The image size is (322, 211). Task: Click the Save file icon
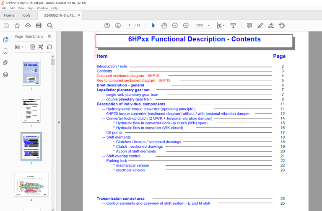(6, 26)
